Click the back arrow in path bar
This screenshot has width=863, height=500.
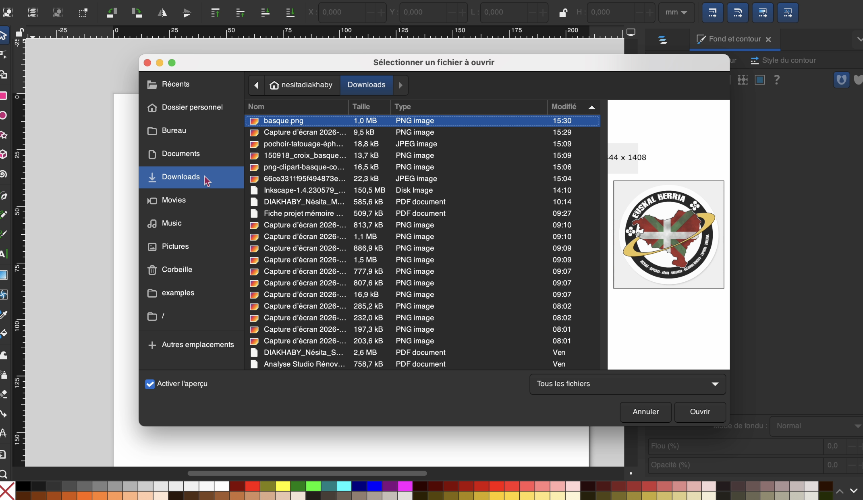click(x=256, y=85)
